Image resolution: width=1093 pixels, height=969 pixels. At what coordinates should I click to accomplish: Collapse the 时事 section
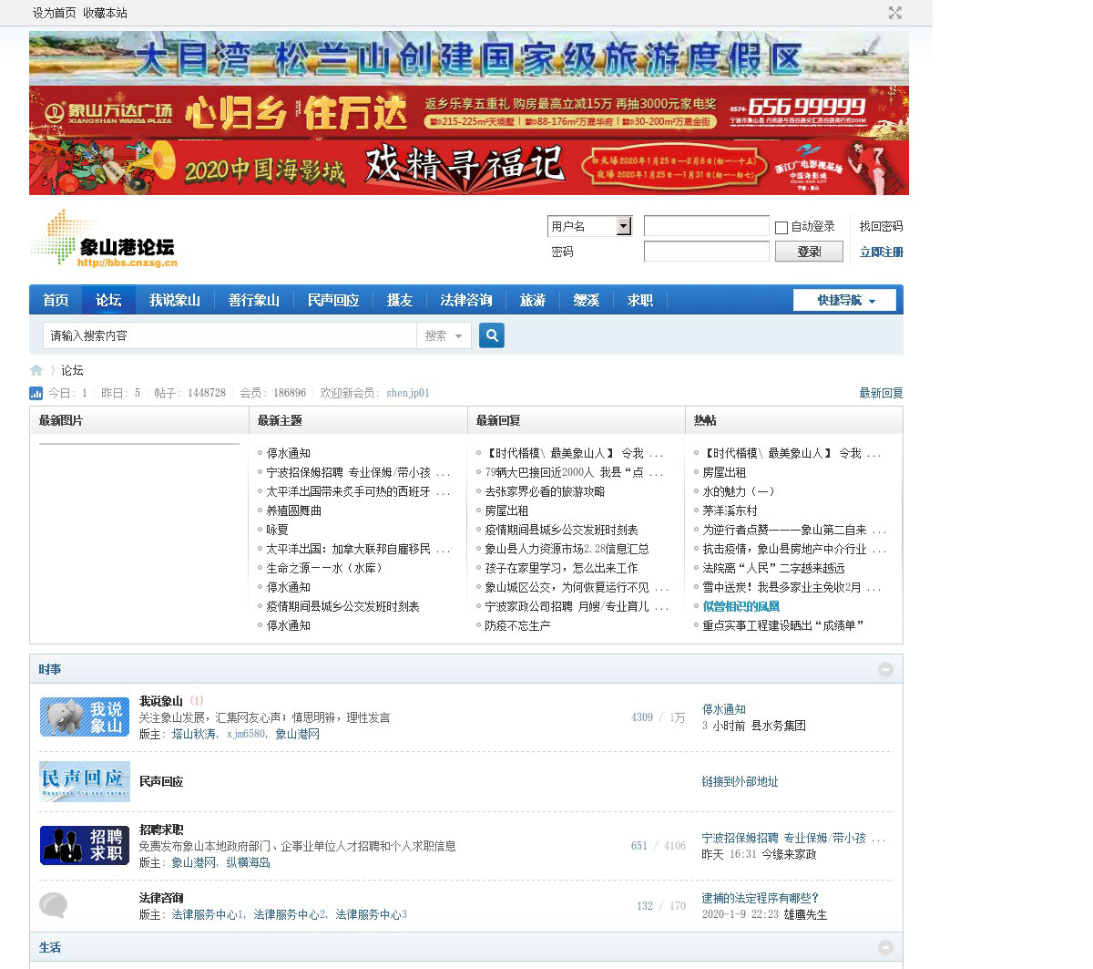coord(885,670)
